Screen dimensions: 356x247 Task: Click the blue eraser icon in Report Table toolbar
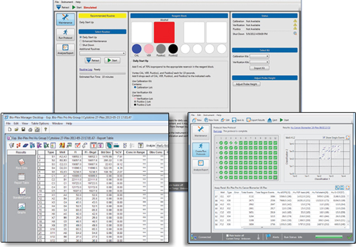26,145
